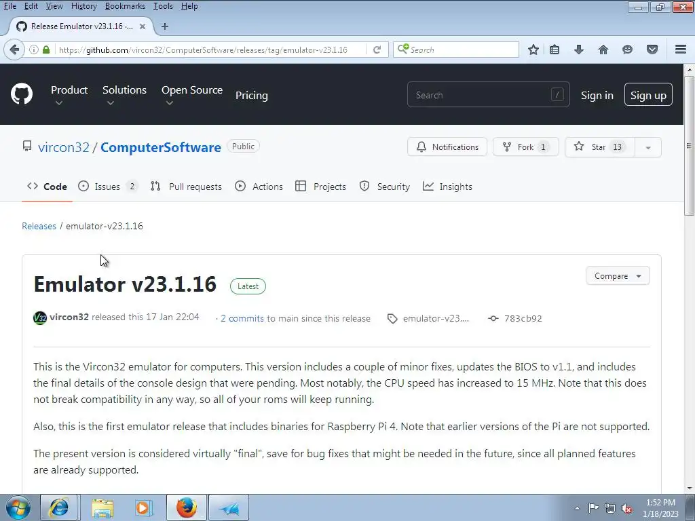The image size is (695, 521).
Task: Click the Pocket save icon
Action: [652, 50]
